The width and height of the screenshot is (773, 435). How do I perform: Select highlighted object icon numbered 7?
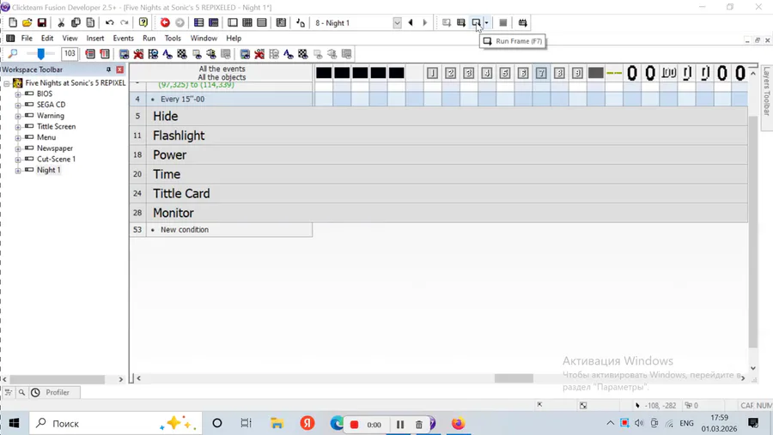pos(541,74)
